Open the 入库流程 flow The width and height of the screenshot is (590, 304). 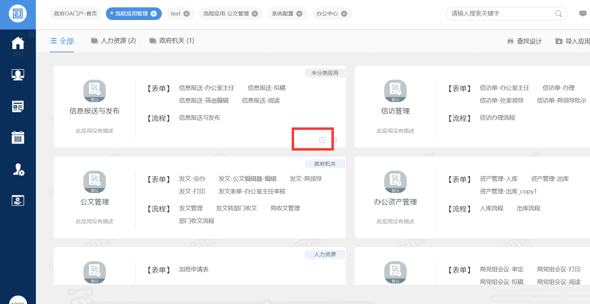[x=491, y=208]
